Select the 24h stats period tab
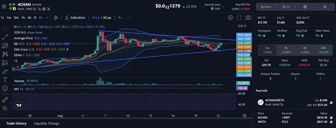Screen dimensions: 336x128 (323, 50)
